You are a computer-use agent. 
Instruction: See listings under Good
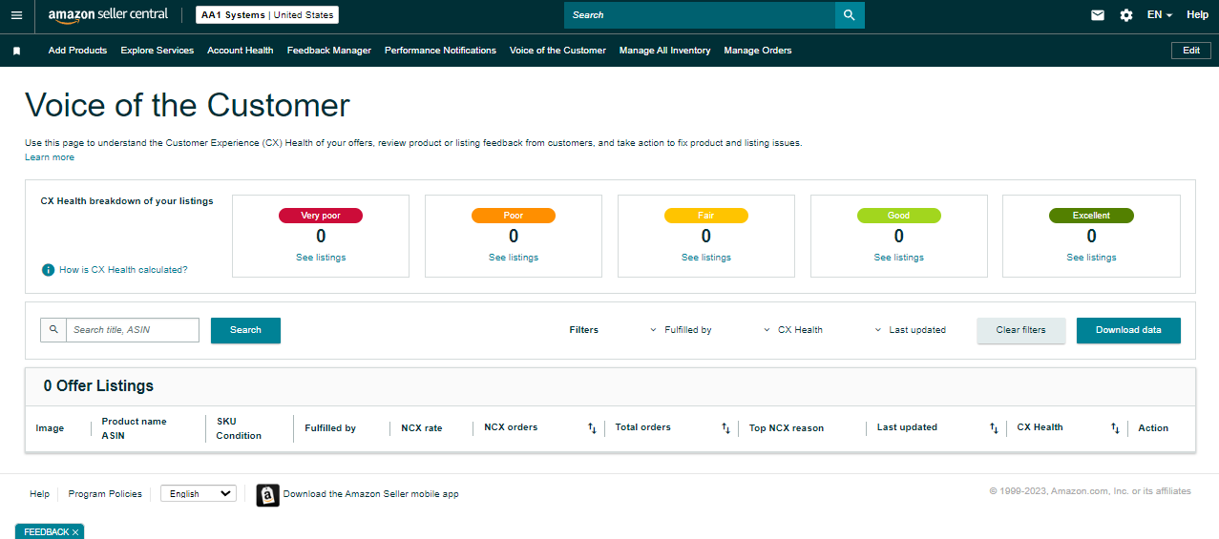click(x=899, y=258)
